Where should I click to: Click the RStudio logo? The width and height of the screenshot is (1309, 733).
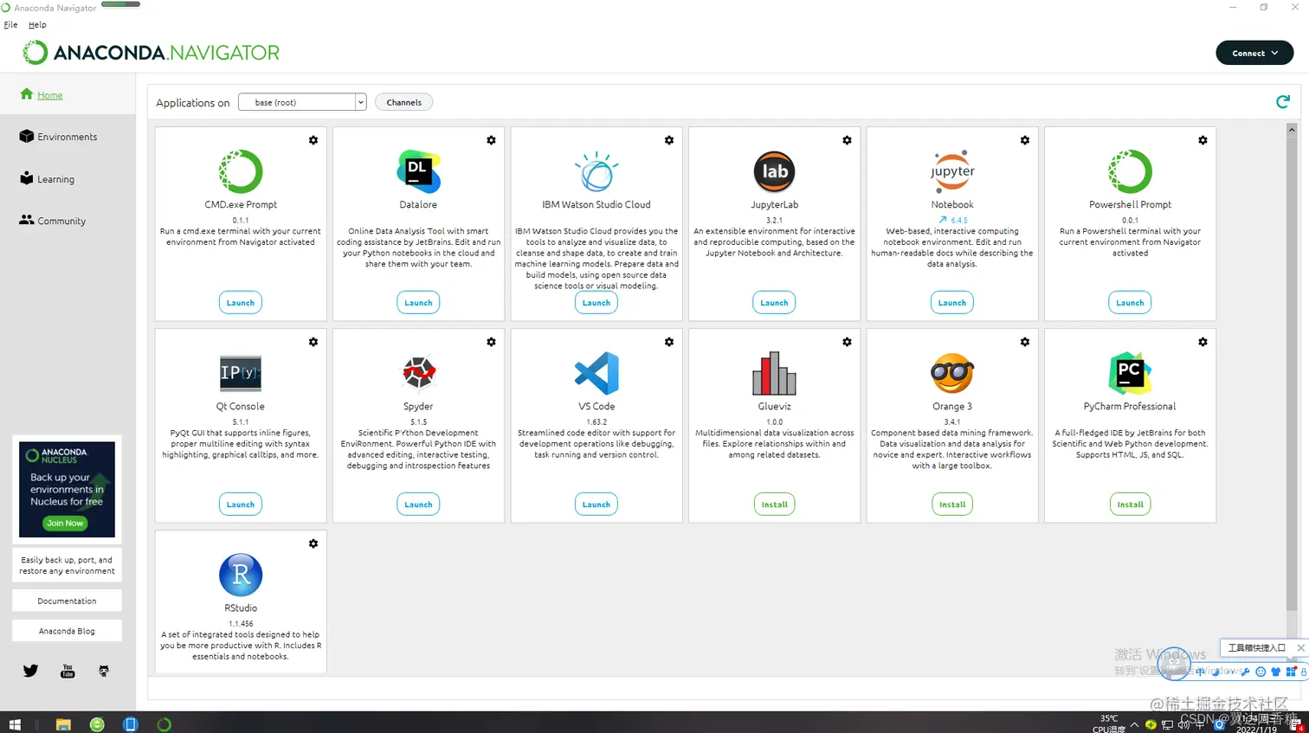(x=241, y=575)
